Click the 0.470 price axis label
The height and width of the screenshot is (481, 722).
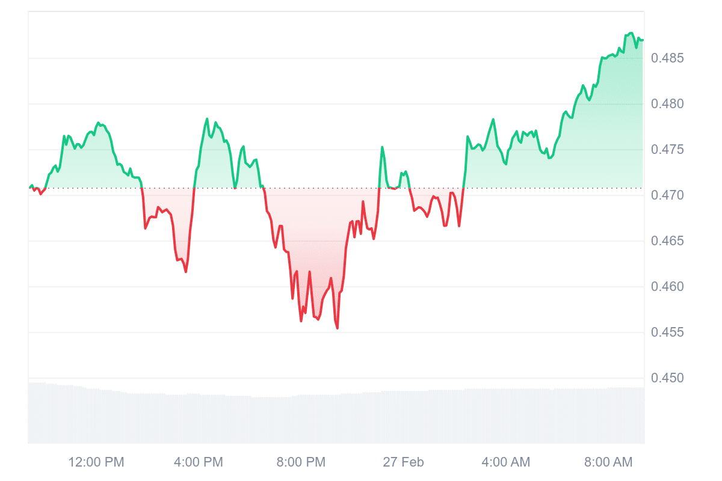click(667, 195)
